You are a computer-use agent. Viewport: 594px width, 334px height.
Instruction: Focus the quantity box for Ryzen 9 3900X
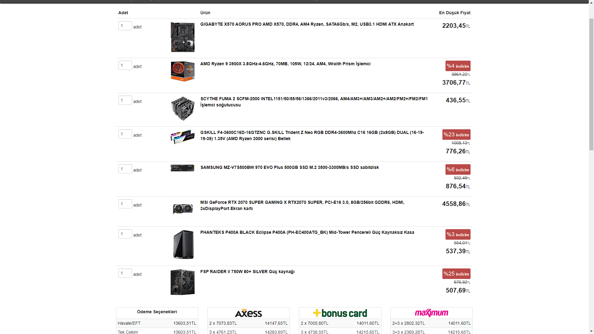pos(125,65)
